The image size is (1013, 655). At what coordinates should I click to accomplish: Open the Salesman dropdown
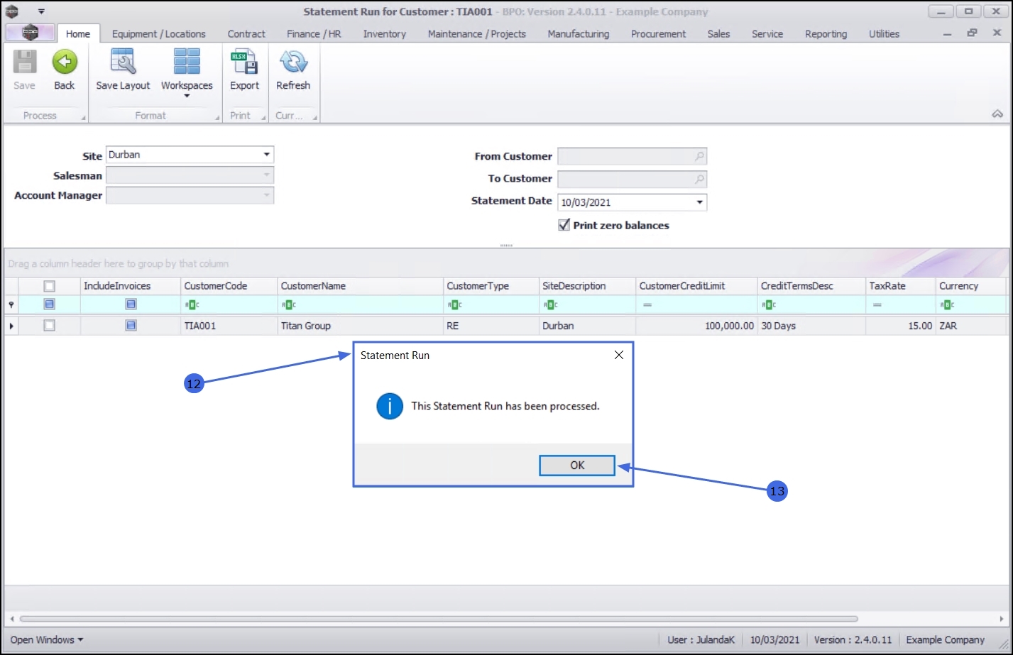tap(266, 175)
